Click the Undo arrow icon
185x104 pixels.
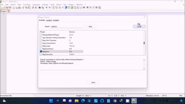coord(33,8)
